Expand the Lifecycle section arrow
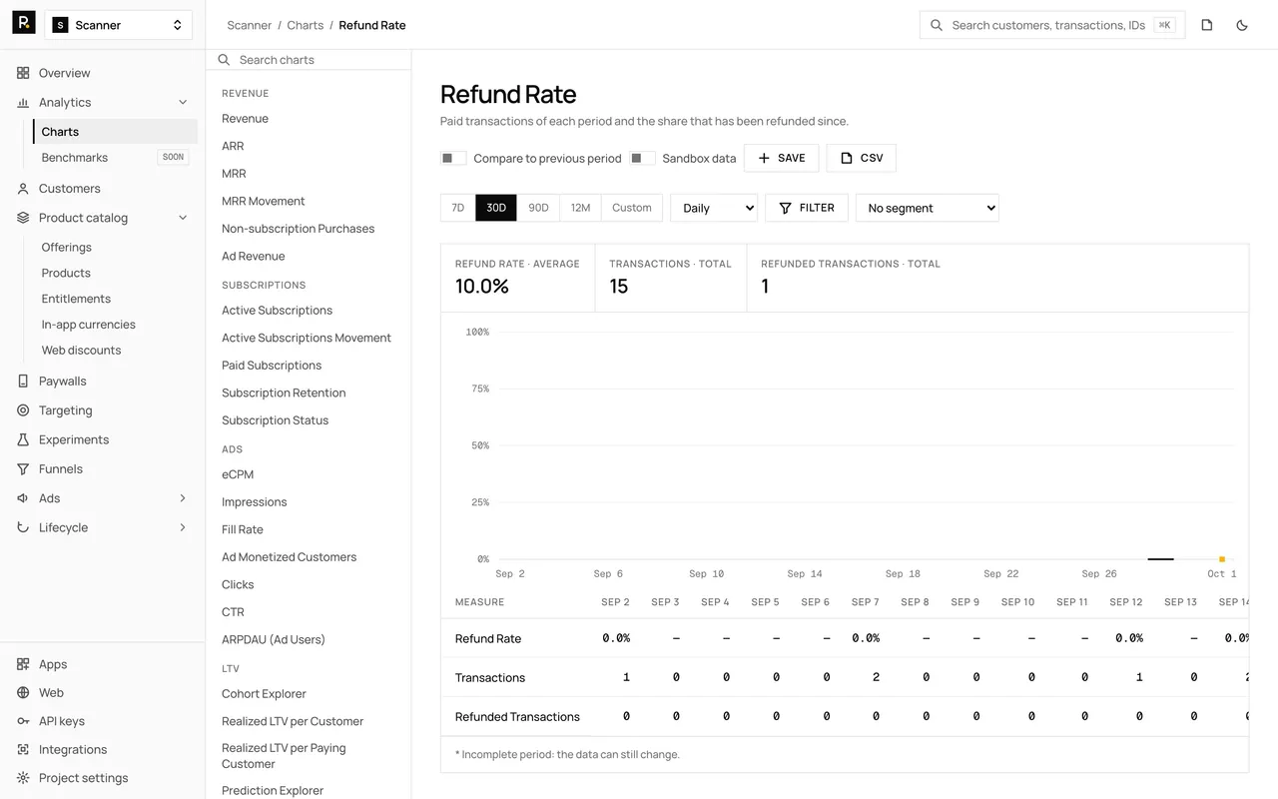 click(183, 527)
